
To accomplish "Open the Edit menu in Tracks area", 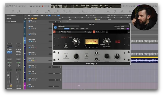I will click(30, 16).
